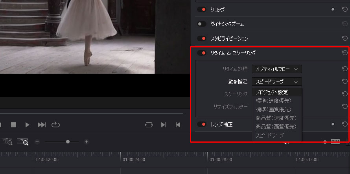Click the スケーリング label
350x174 pixels.
click(x=236, y=94)
